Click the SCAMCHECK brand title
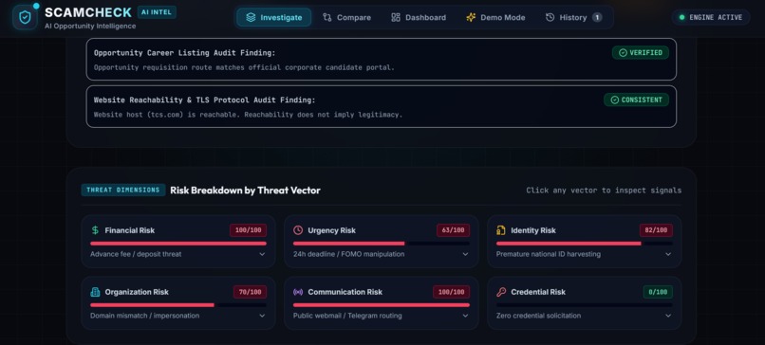765x345 pixels. tap(88, 12)
